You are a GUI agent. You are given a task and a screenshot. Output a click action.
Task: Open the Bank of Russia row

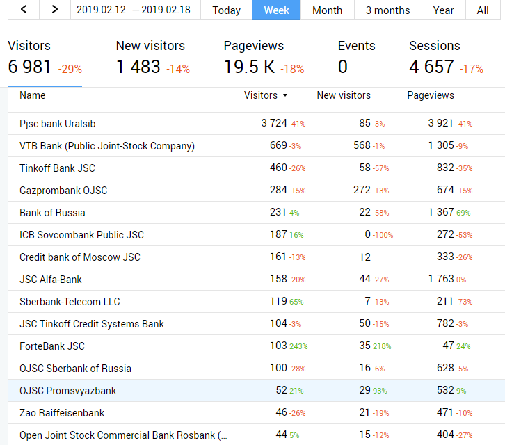257,212
